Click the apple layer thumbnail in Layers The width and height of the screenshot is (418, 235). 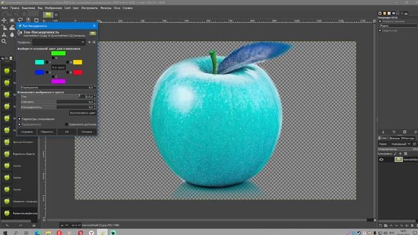coord(398,159)
